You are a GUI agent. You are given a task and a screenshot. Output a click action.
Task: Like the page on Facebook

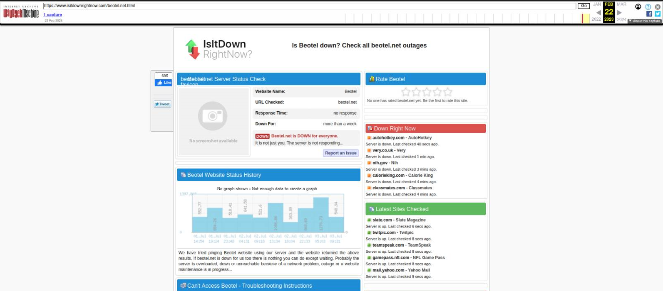point(164,83)
